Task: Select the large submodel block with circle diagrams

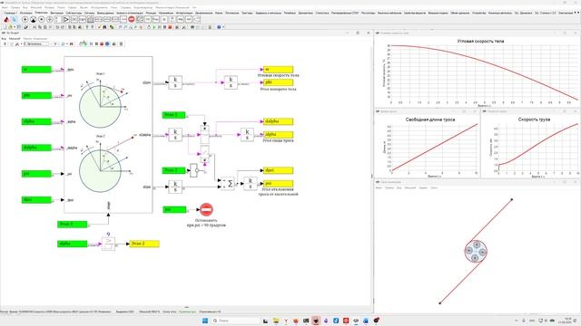Action: (x=108, y=135)
